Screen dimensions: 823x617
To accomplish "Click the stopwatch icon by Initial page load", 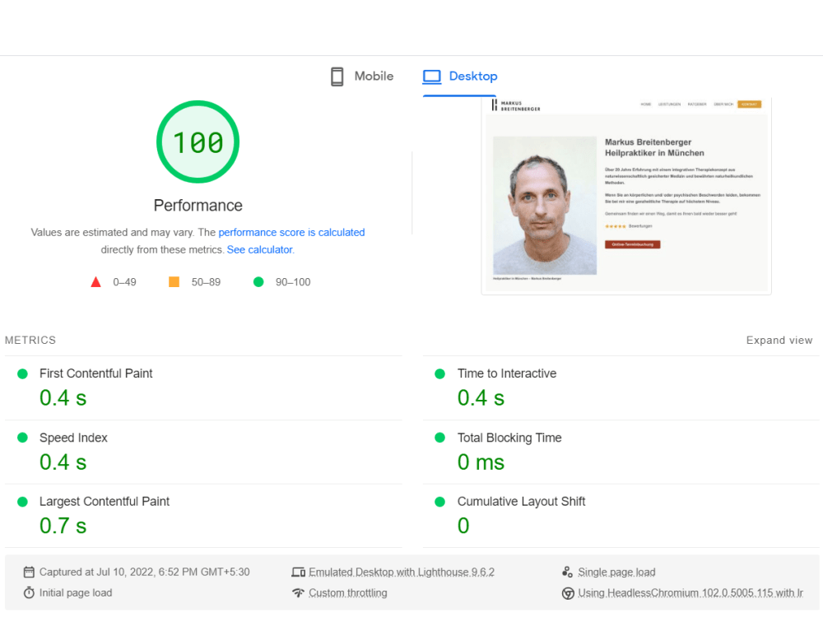I will (x=29, y=593).
